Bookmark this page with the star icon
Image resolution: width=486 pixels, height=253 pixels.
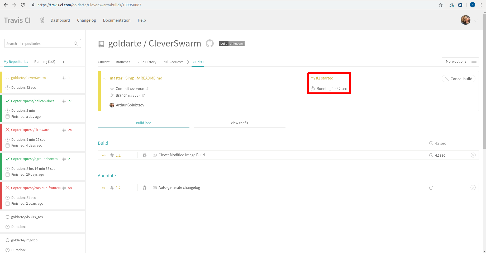click(440, 5)
